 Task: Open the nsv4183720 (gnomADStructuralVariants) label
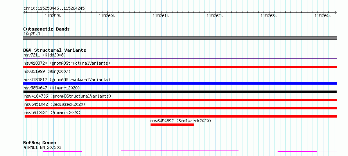tap(67, 63)
